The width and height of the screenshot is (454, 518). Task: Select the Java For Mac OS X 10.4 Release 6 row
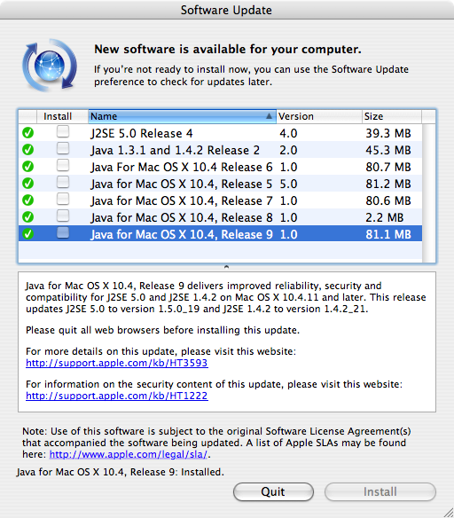point(220,167)
